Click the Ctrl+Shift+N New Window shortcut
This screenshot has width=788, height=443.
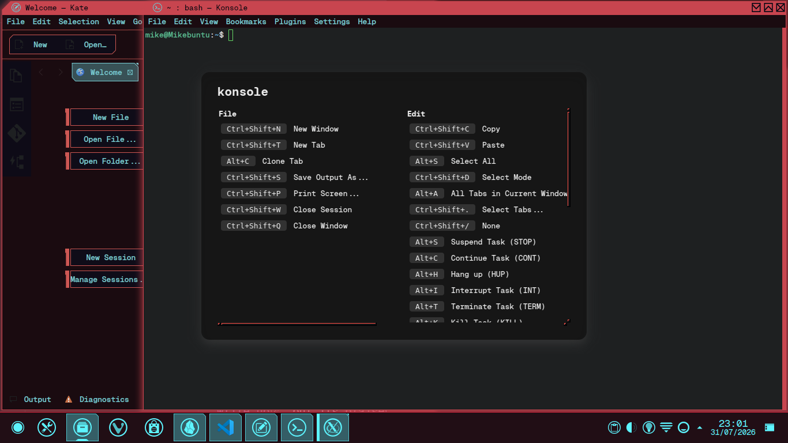[280, 129]
